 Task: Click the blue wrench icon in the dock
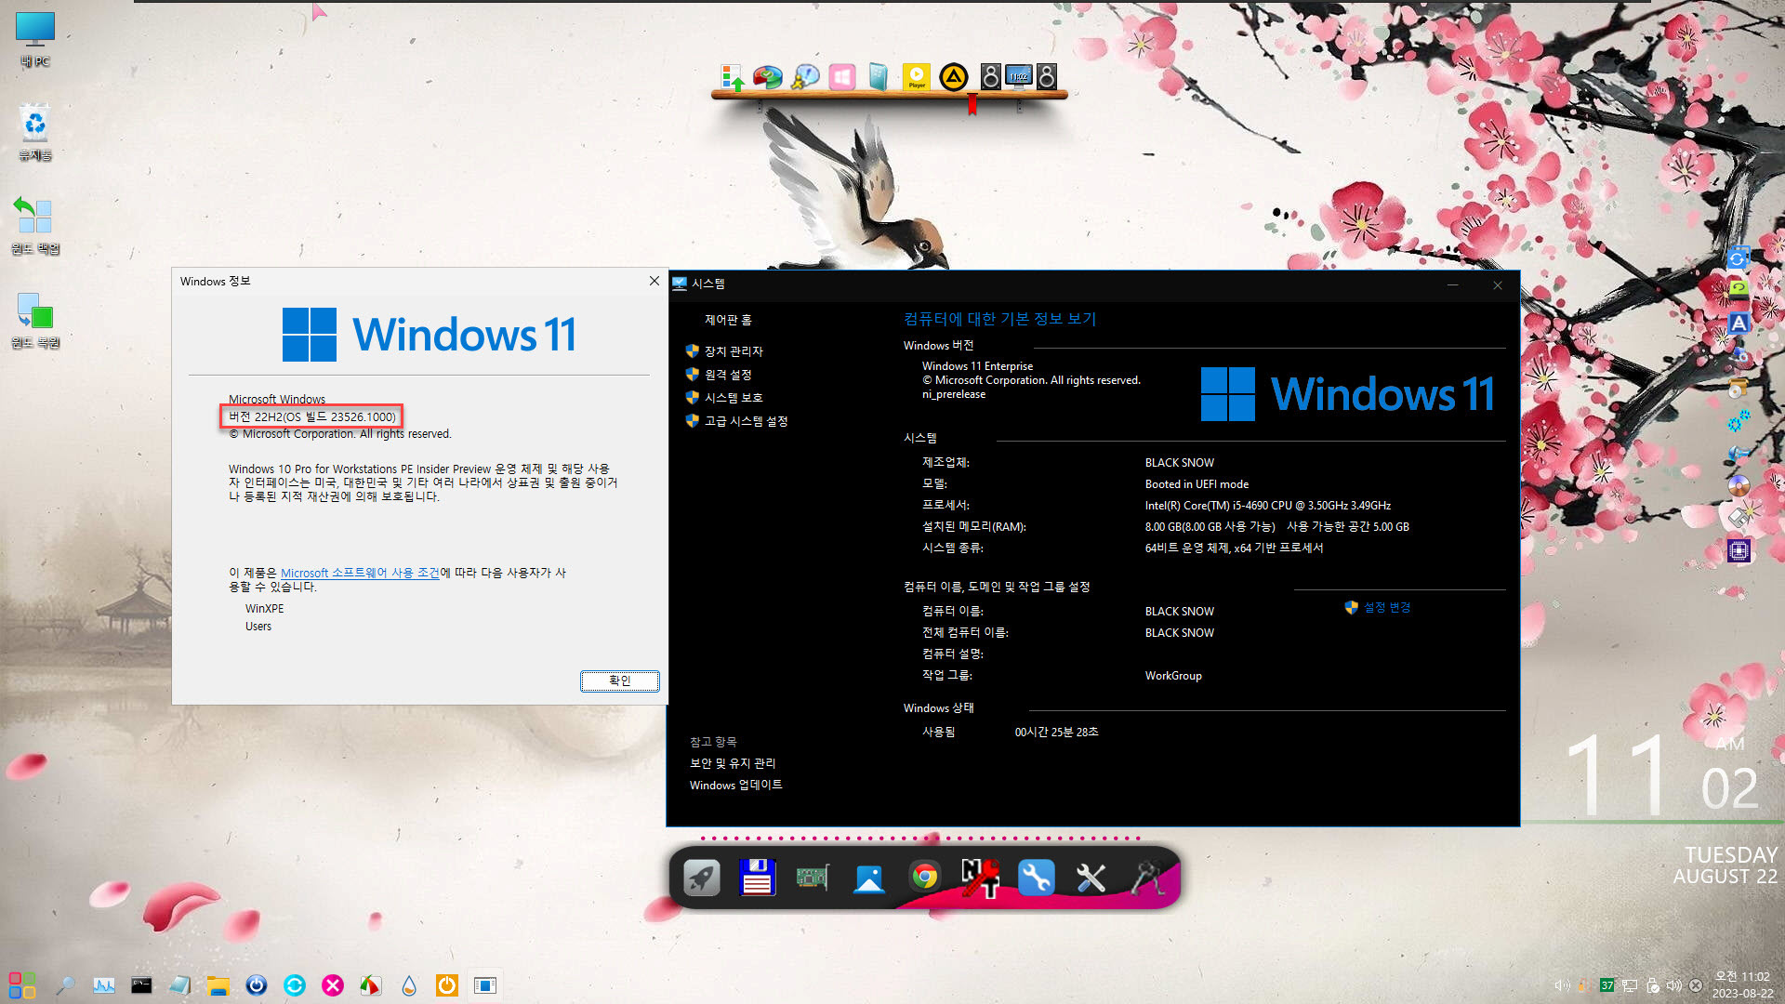1036,878
